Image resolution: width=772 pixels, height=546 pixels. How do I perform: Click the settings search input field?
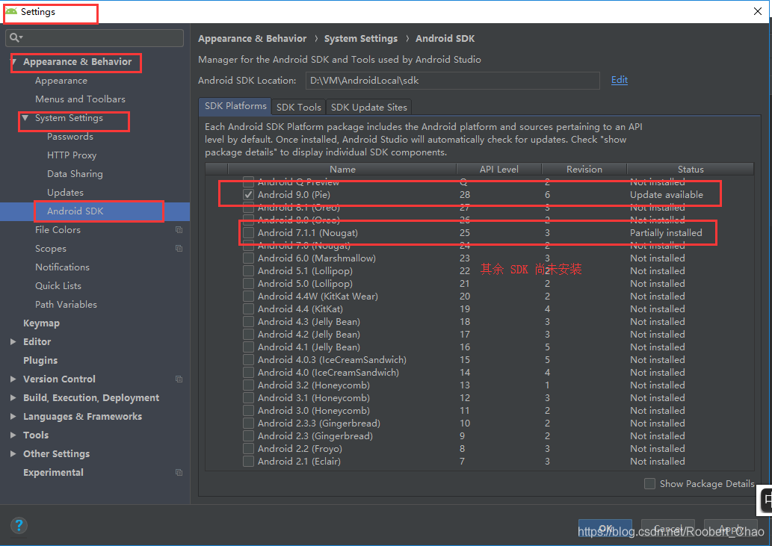[94, 38]
